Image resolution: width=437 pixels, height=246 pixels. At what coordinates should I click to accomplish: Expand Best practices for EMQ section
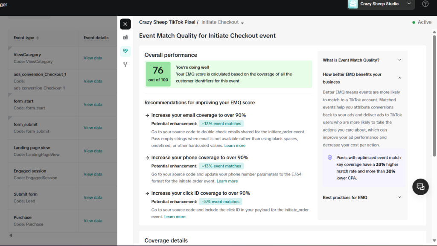[399, 197]
